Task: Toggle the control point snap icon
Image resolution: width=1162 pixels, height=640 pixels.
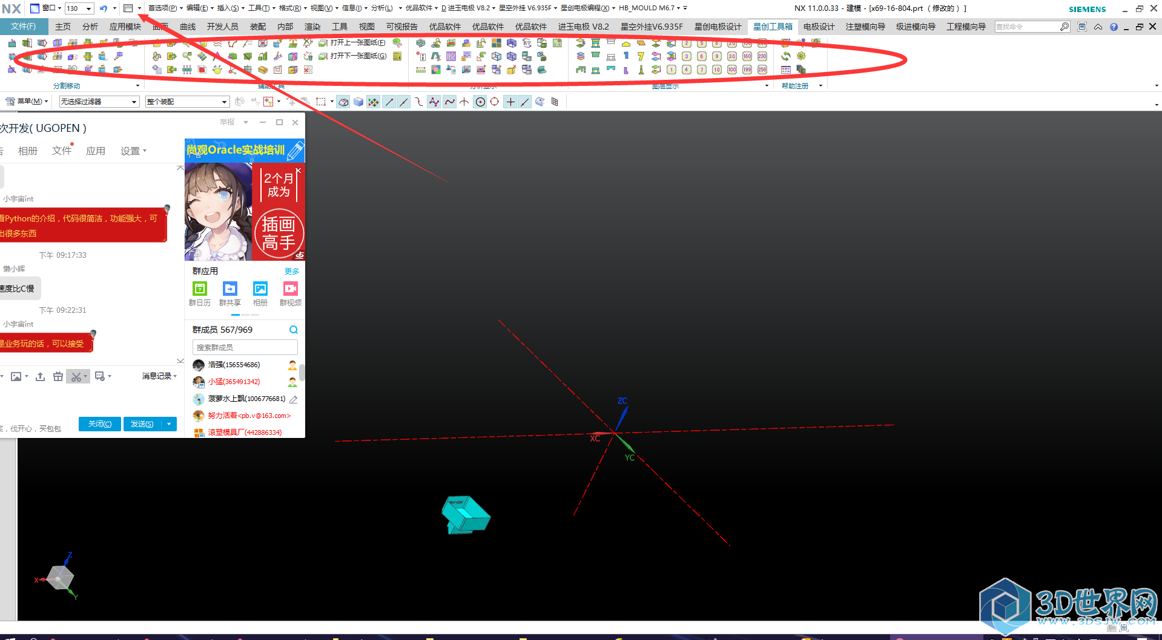Action: point(419,102)
